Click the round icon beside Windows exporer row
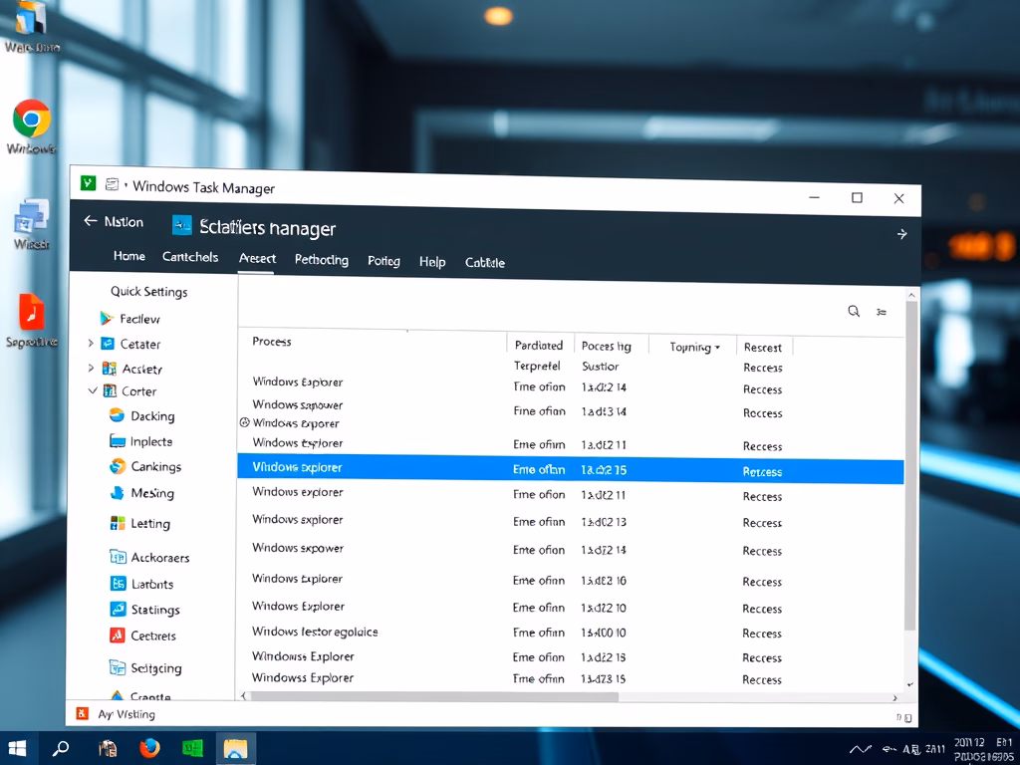Screen dimensions: 1020x765 pos(245,422)
